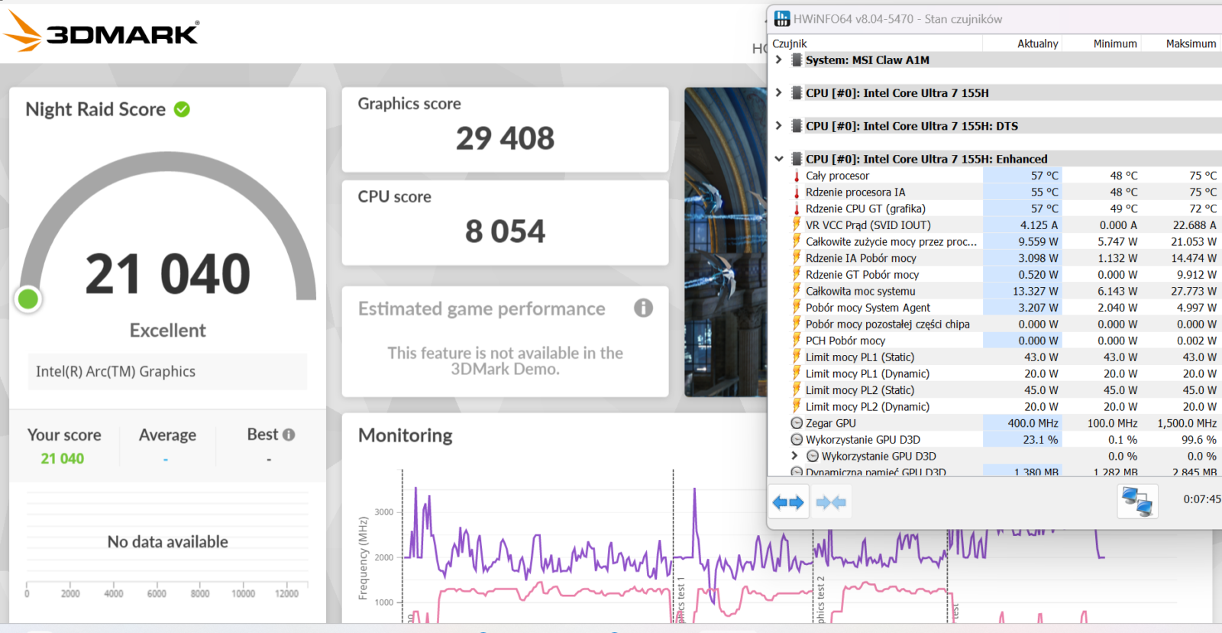Collapse the CPU Intel Core Ultra 7 155H: Enhanced group

[x=778, y=159]
